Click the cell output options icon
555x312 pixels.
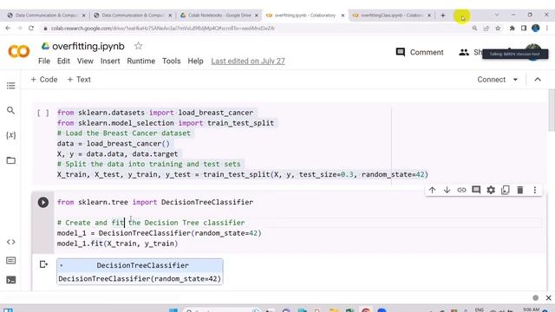coord(43,264)
